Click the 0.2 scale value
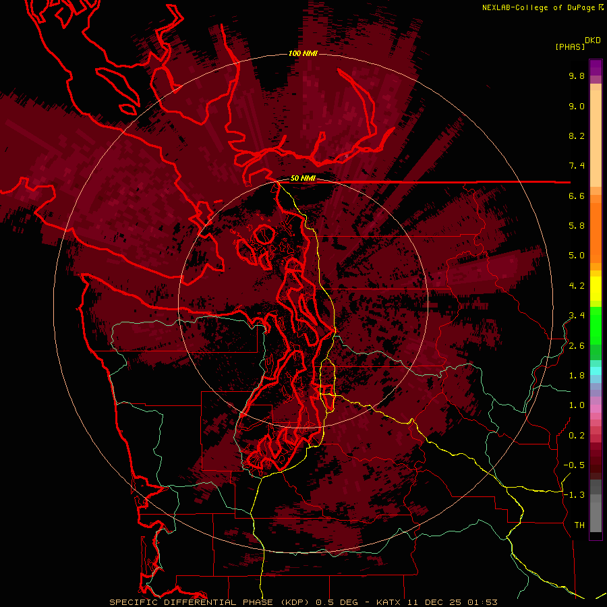 click(x=577, y=436)
